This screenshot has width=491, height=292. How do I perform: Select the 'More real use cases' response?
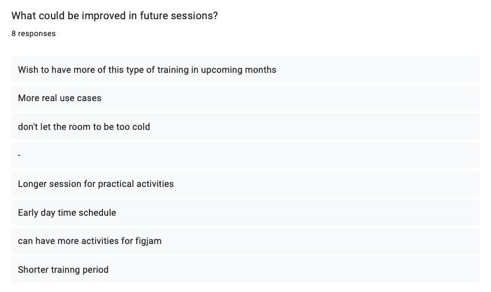pyautogui.click(x=245, y=98)
